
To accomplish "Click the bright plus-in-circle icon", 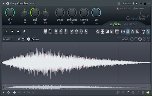I will tap(140, 39).
